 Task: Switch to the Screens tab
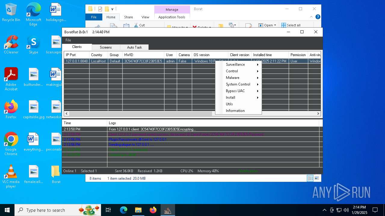point(106,47)
